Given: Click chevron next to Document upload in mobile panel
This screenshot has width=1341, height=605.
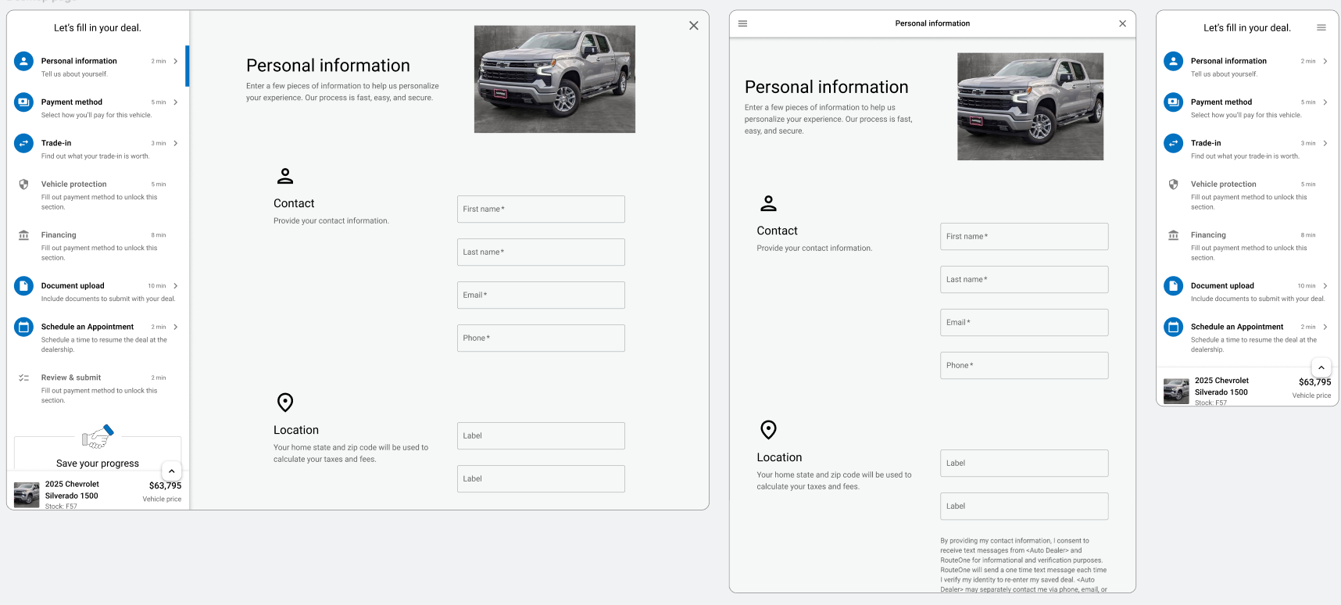Looking at the screenshot, I should point(1325,286).
